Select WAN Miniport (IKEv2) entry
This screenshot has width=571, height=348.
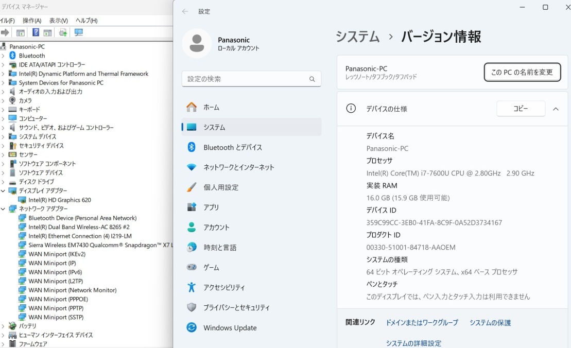[57, 254]
